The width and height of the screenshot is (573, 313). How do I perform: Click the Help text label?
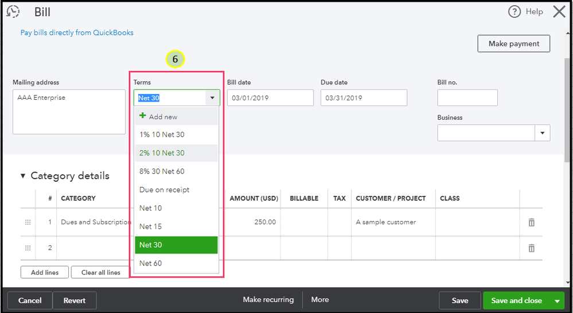tap(534, 11)
